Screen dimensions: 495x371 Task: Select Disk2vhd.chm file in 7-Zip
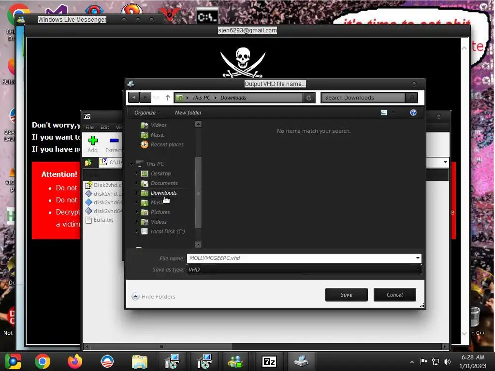(103, 185)
